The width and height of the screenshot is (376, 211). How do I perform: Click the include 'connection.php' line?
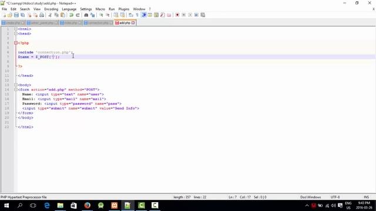coord(45,52)
